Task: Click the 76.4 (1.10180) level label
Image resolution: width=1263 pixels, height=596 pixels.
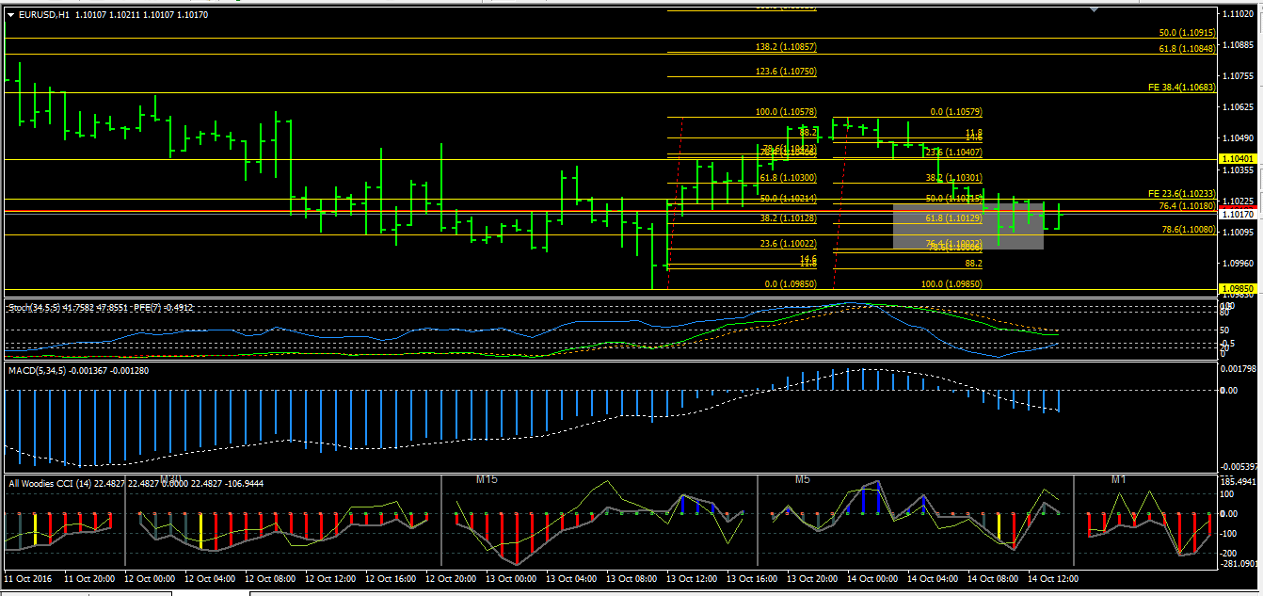Action: tap(1188, 205)
